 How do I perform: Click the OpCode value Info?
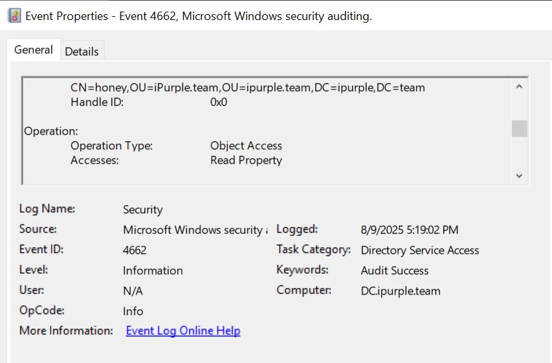pos(133,311)
